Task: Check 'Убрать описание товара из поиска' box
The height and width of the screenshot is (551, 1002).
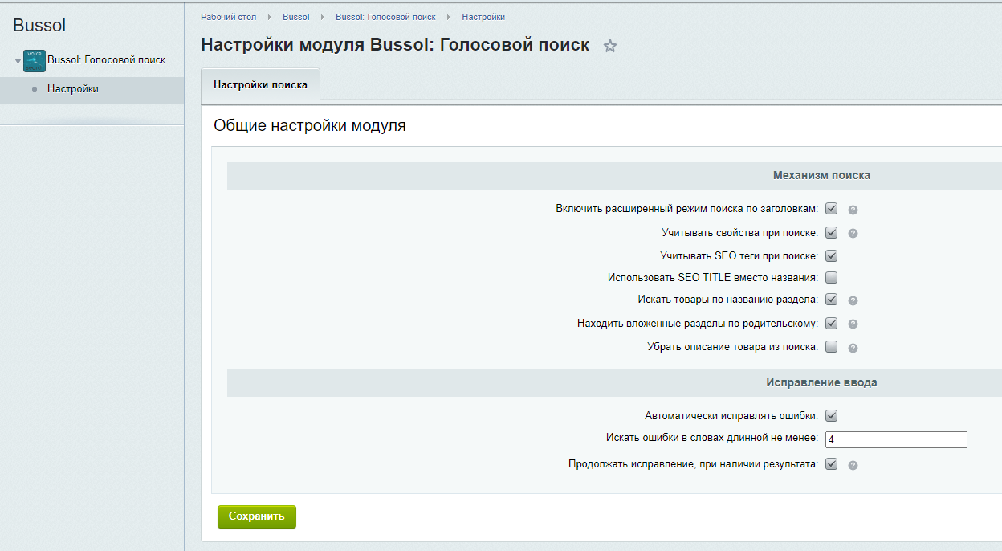Action: (832, 347)
